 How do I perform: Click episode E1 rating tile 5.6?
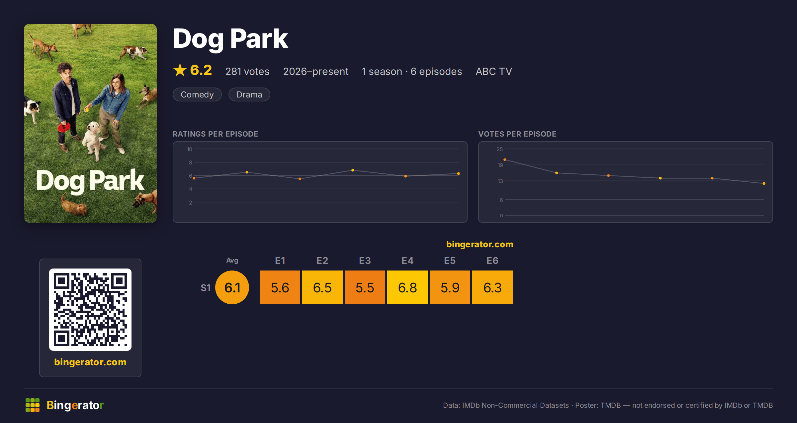280,287
